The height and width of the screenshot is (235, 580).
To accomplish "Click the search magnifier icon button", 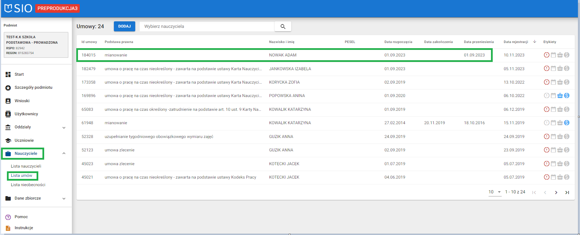I will [x=283, y=26].
